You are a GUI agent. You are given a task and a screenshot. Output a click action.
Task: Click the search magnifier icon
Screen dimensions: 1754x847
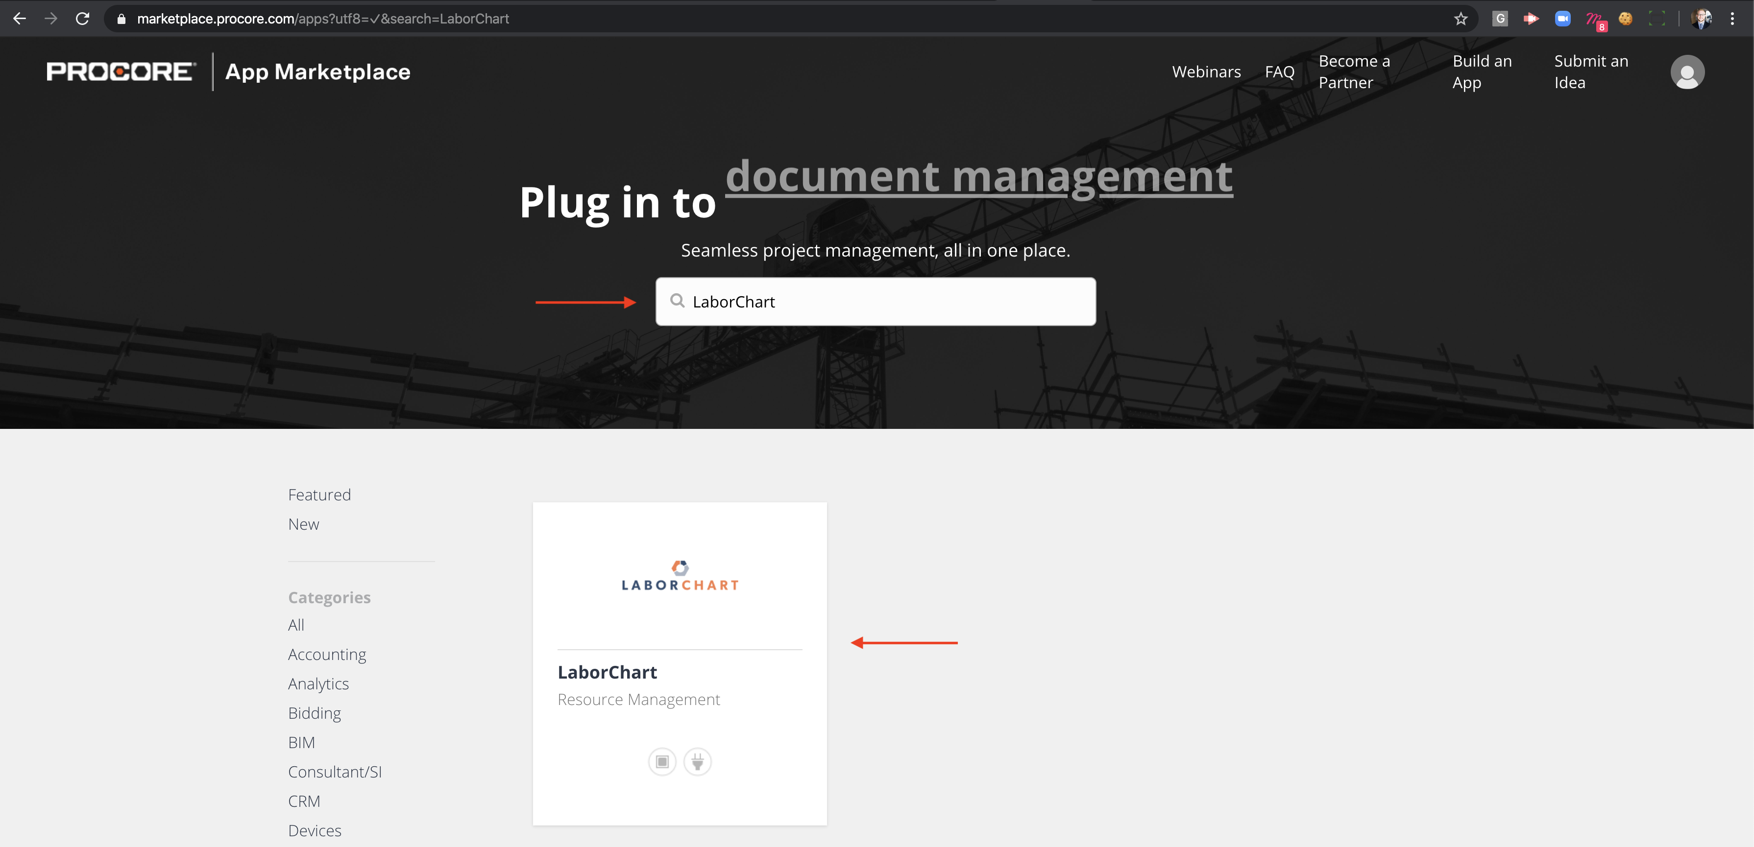click(677, 301)
